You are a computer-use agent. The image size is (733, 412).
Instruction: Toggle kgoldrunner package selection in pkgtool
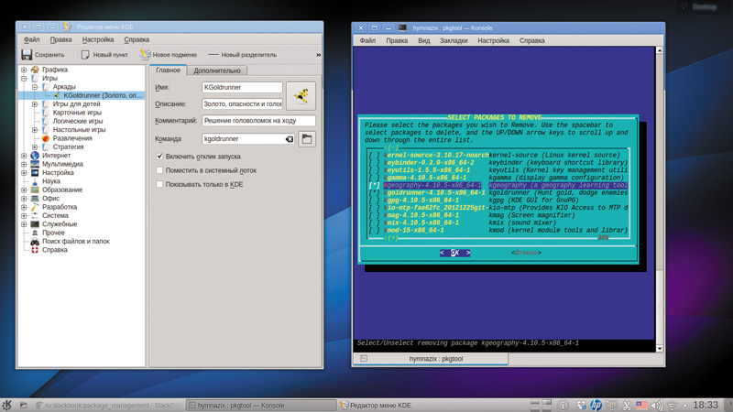(x=375, y=192)
